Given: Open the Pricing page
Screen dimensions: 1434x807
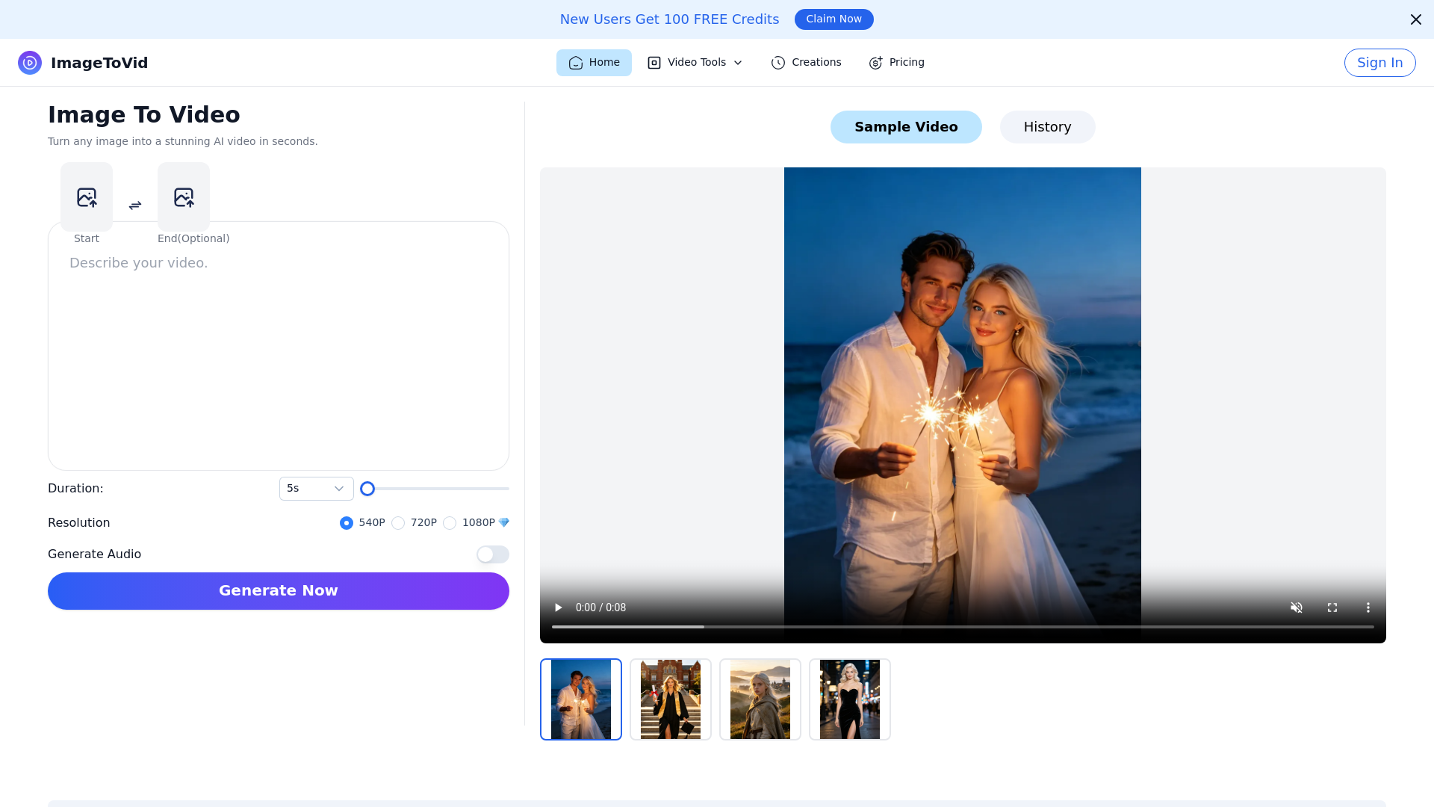Looking at the screenshot, I should point(897,63).
